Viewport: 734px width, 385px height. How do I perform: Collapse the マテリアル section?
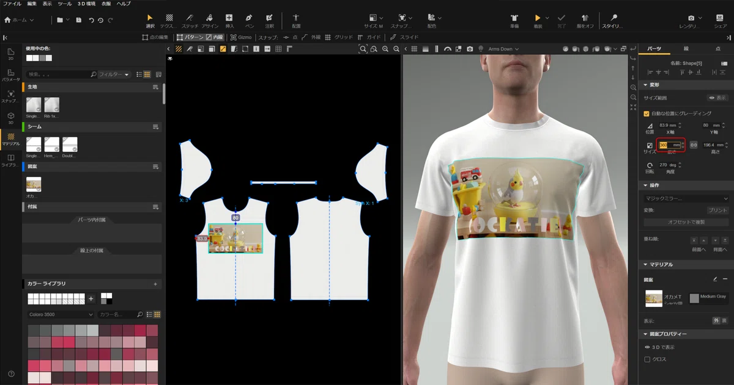coord(646,264)
